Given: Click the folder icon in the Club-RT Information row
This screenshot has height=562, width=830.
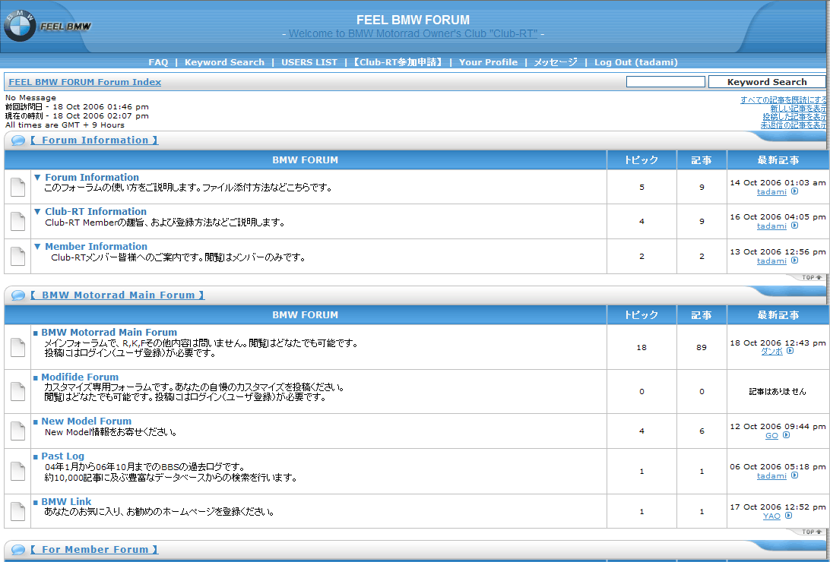Looking at the screenshot, I should [18, 222].
